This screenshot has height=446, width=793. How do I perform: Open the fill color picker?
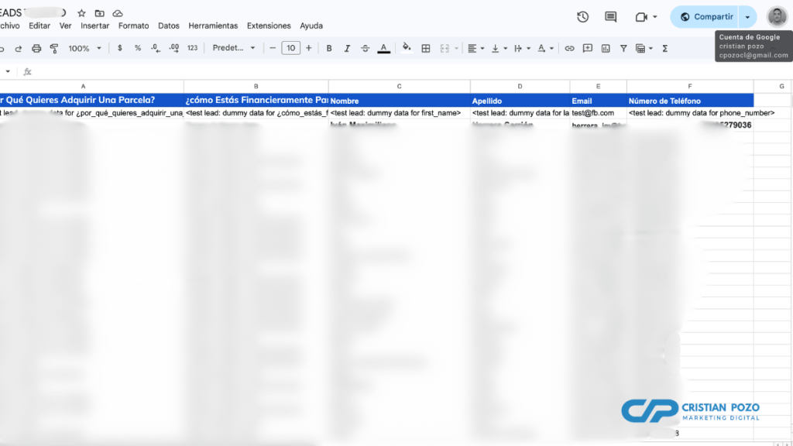[x=407, y=48]
